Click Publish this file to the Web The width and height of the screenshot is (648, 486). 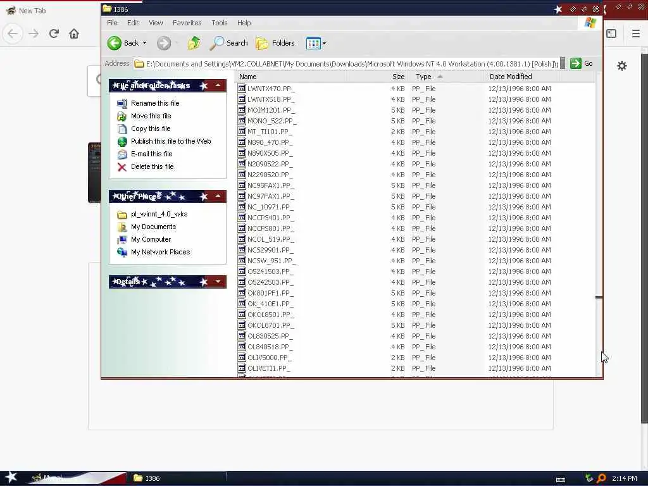171,141
